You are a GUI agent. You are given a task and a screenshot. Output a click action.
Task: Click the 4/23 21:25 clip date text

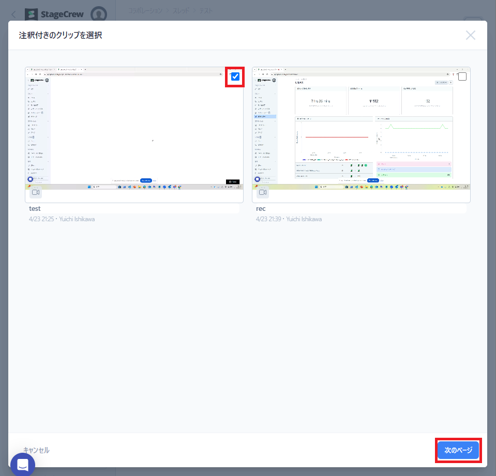(x=43, y=219)
